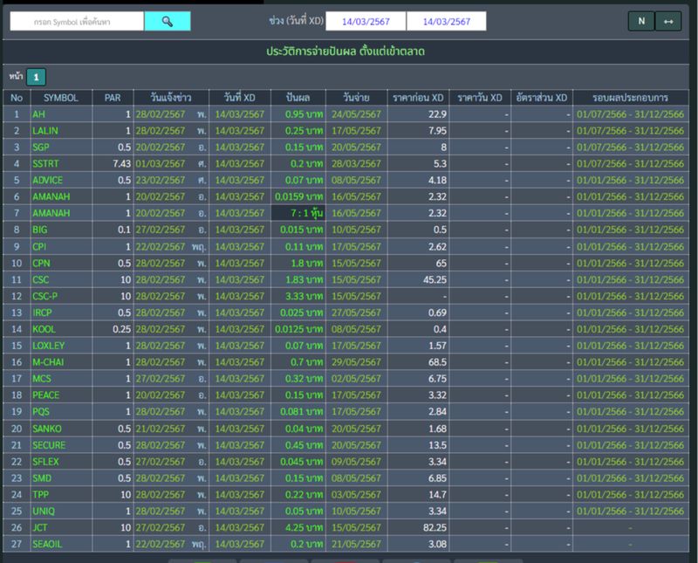
Task: Sort by the PAR column header
Action: click(113, 98)
